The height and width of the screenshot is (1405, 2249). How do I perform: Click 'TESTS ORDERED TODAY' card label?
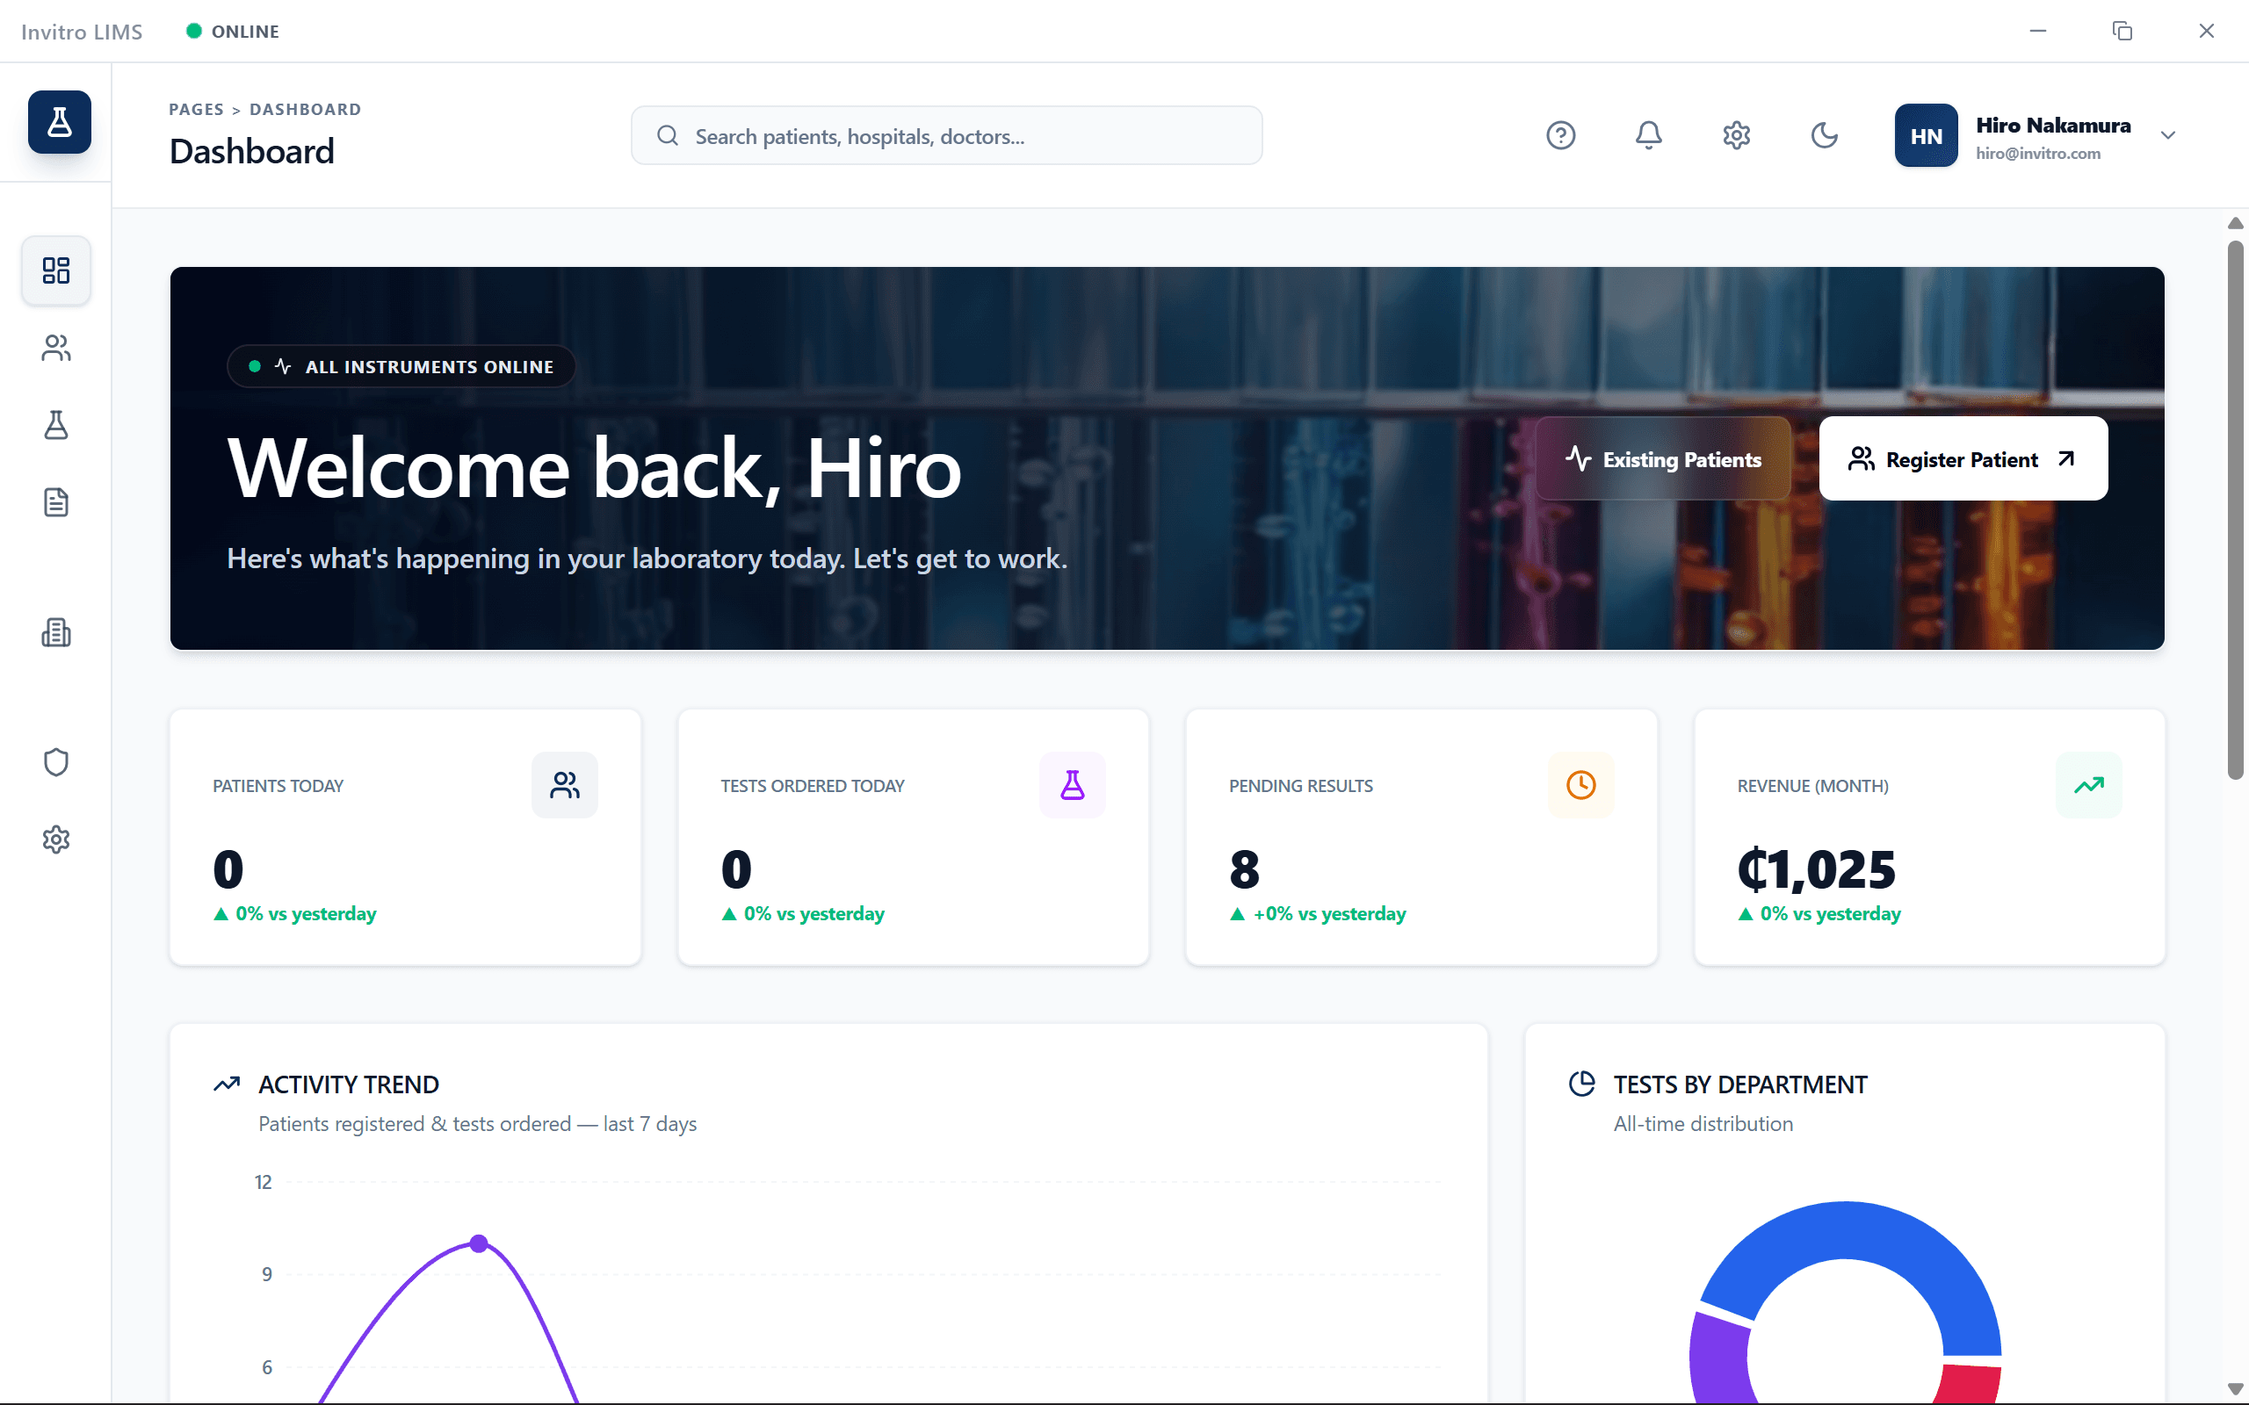click(x=813, y=786)
